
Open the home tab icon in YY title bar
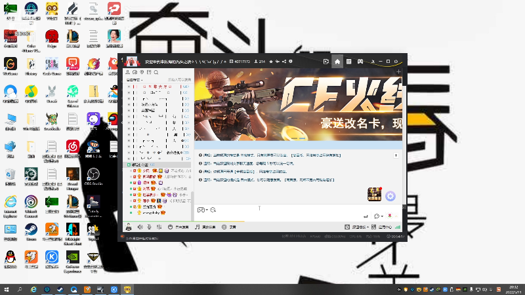tap(337, 62)
